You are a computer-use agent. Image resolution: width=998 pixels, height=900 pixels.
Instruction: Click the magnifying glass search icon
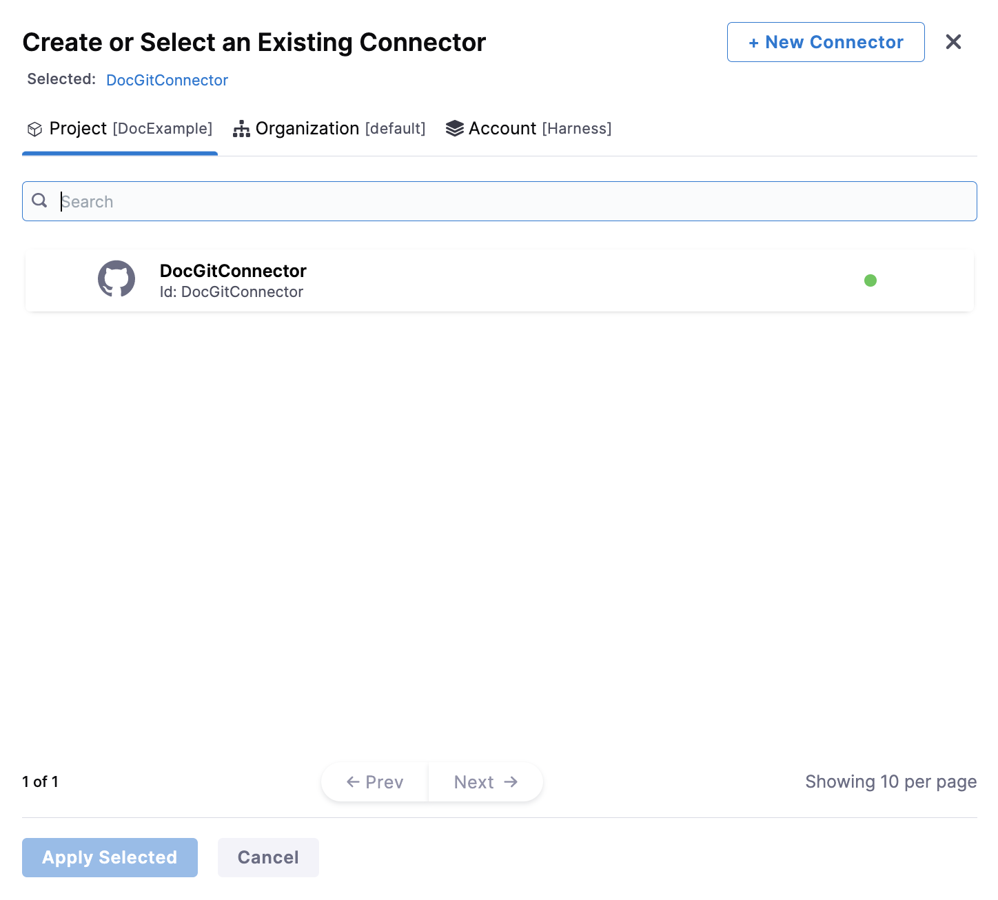click(x=40, y=201)
